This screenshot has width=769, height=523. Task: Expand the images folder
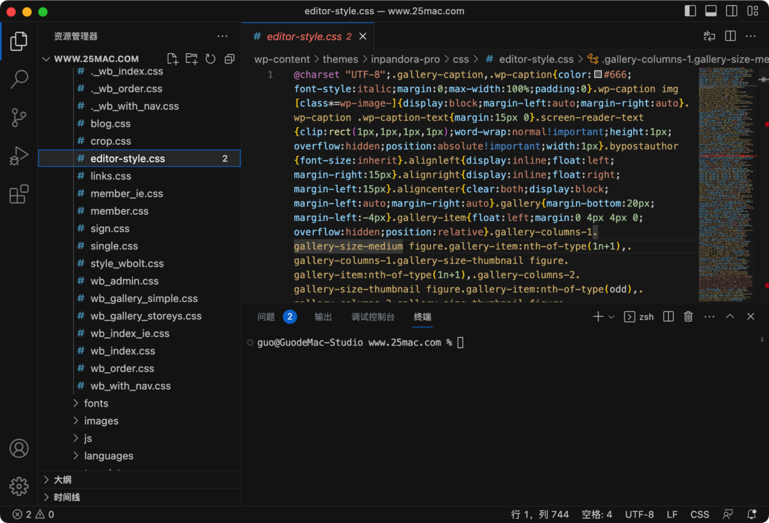(101, 421)
